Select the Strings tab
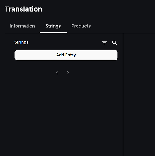 [x=53, y=26]
